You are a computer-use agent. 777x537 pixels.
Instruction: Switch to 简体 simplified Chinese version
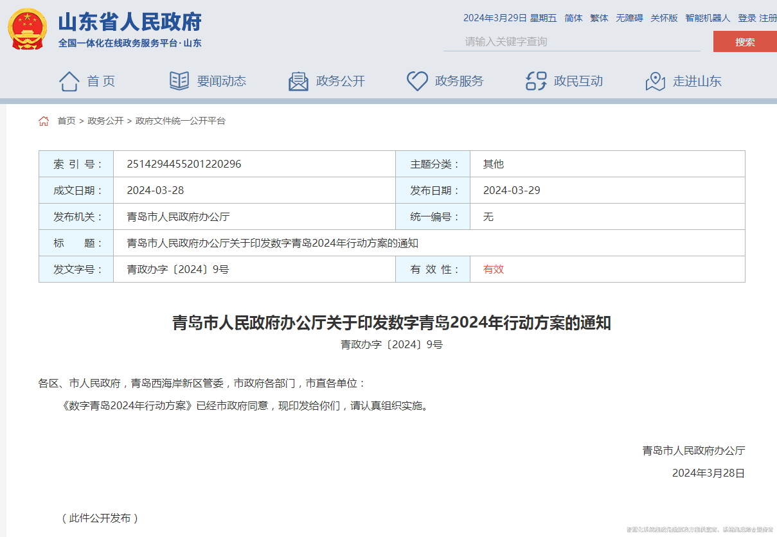[574, 18]
